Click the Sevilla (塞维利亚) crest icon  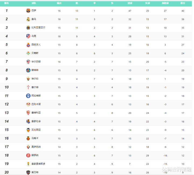(28, 113)
